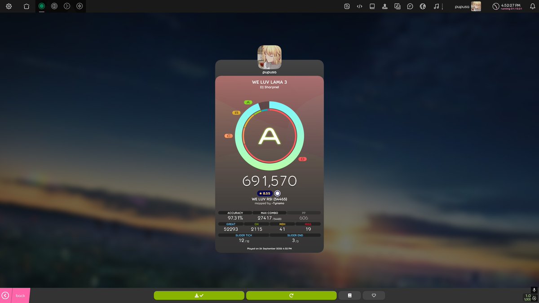Click the artist name DJ Sharpnel

(x=269, y=87)
